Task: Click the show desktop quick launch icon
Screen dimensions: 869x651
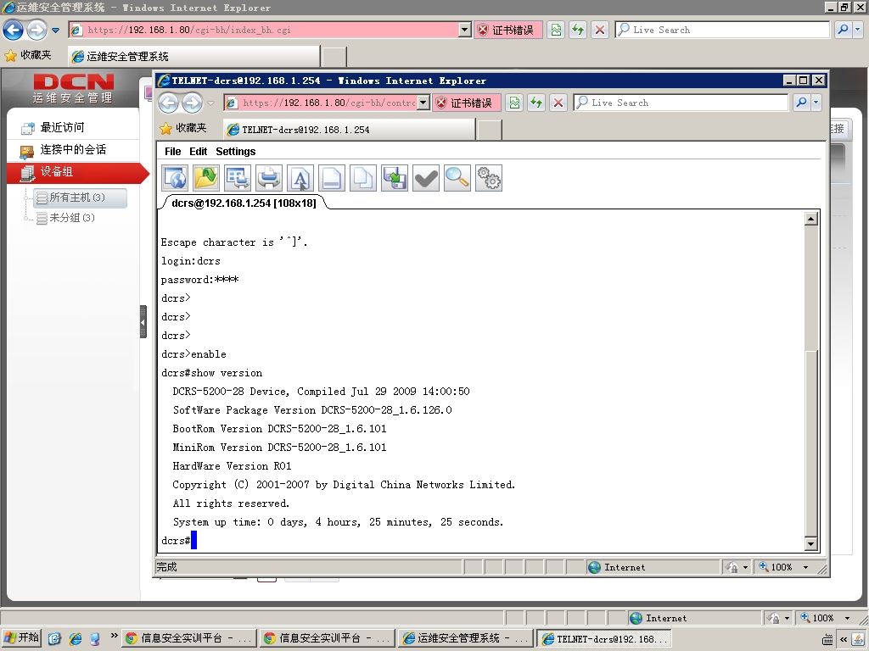Action: 54,639
